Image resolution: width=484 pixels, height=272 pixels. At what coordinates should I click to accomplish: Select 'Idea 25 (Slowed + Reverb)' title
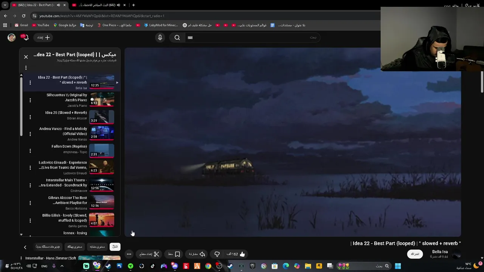tap(66, 113)
